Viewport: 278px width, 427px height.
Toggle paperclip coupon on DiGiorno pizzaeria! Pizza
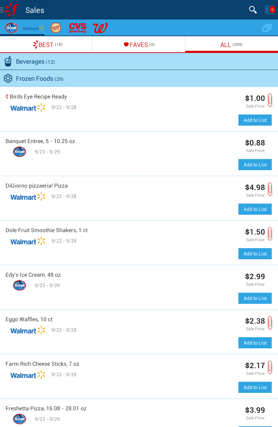pos(270,189)
